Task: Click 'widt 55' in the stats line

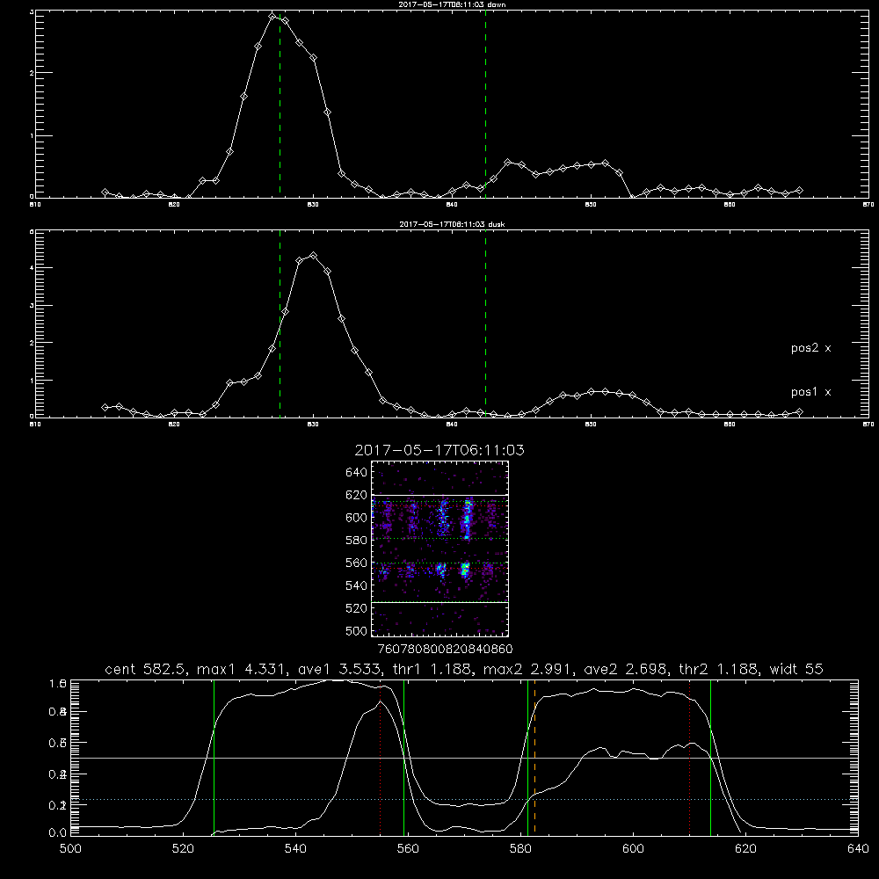Action: (796, 669)
